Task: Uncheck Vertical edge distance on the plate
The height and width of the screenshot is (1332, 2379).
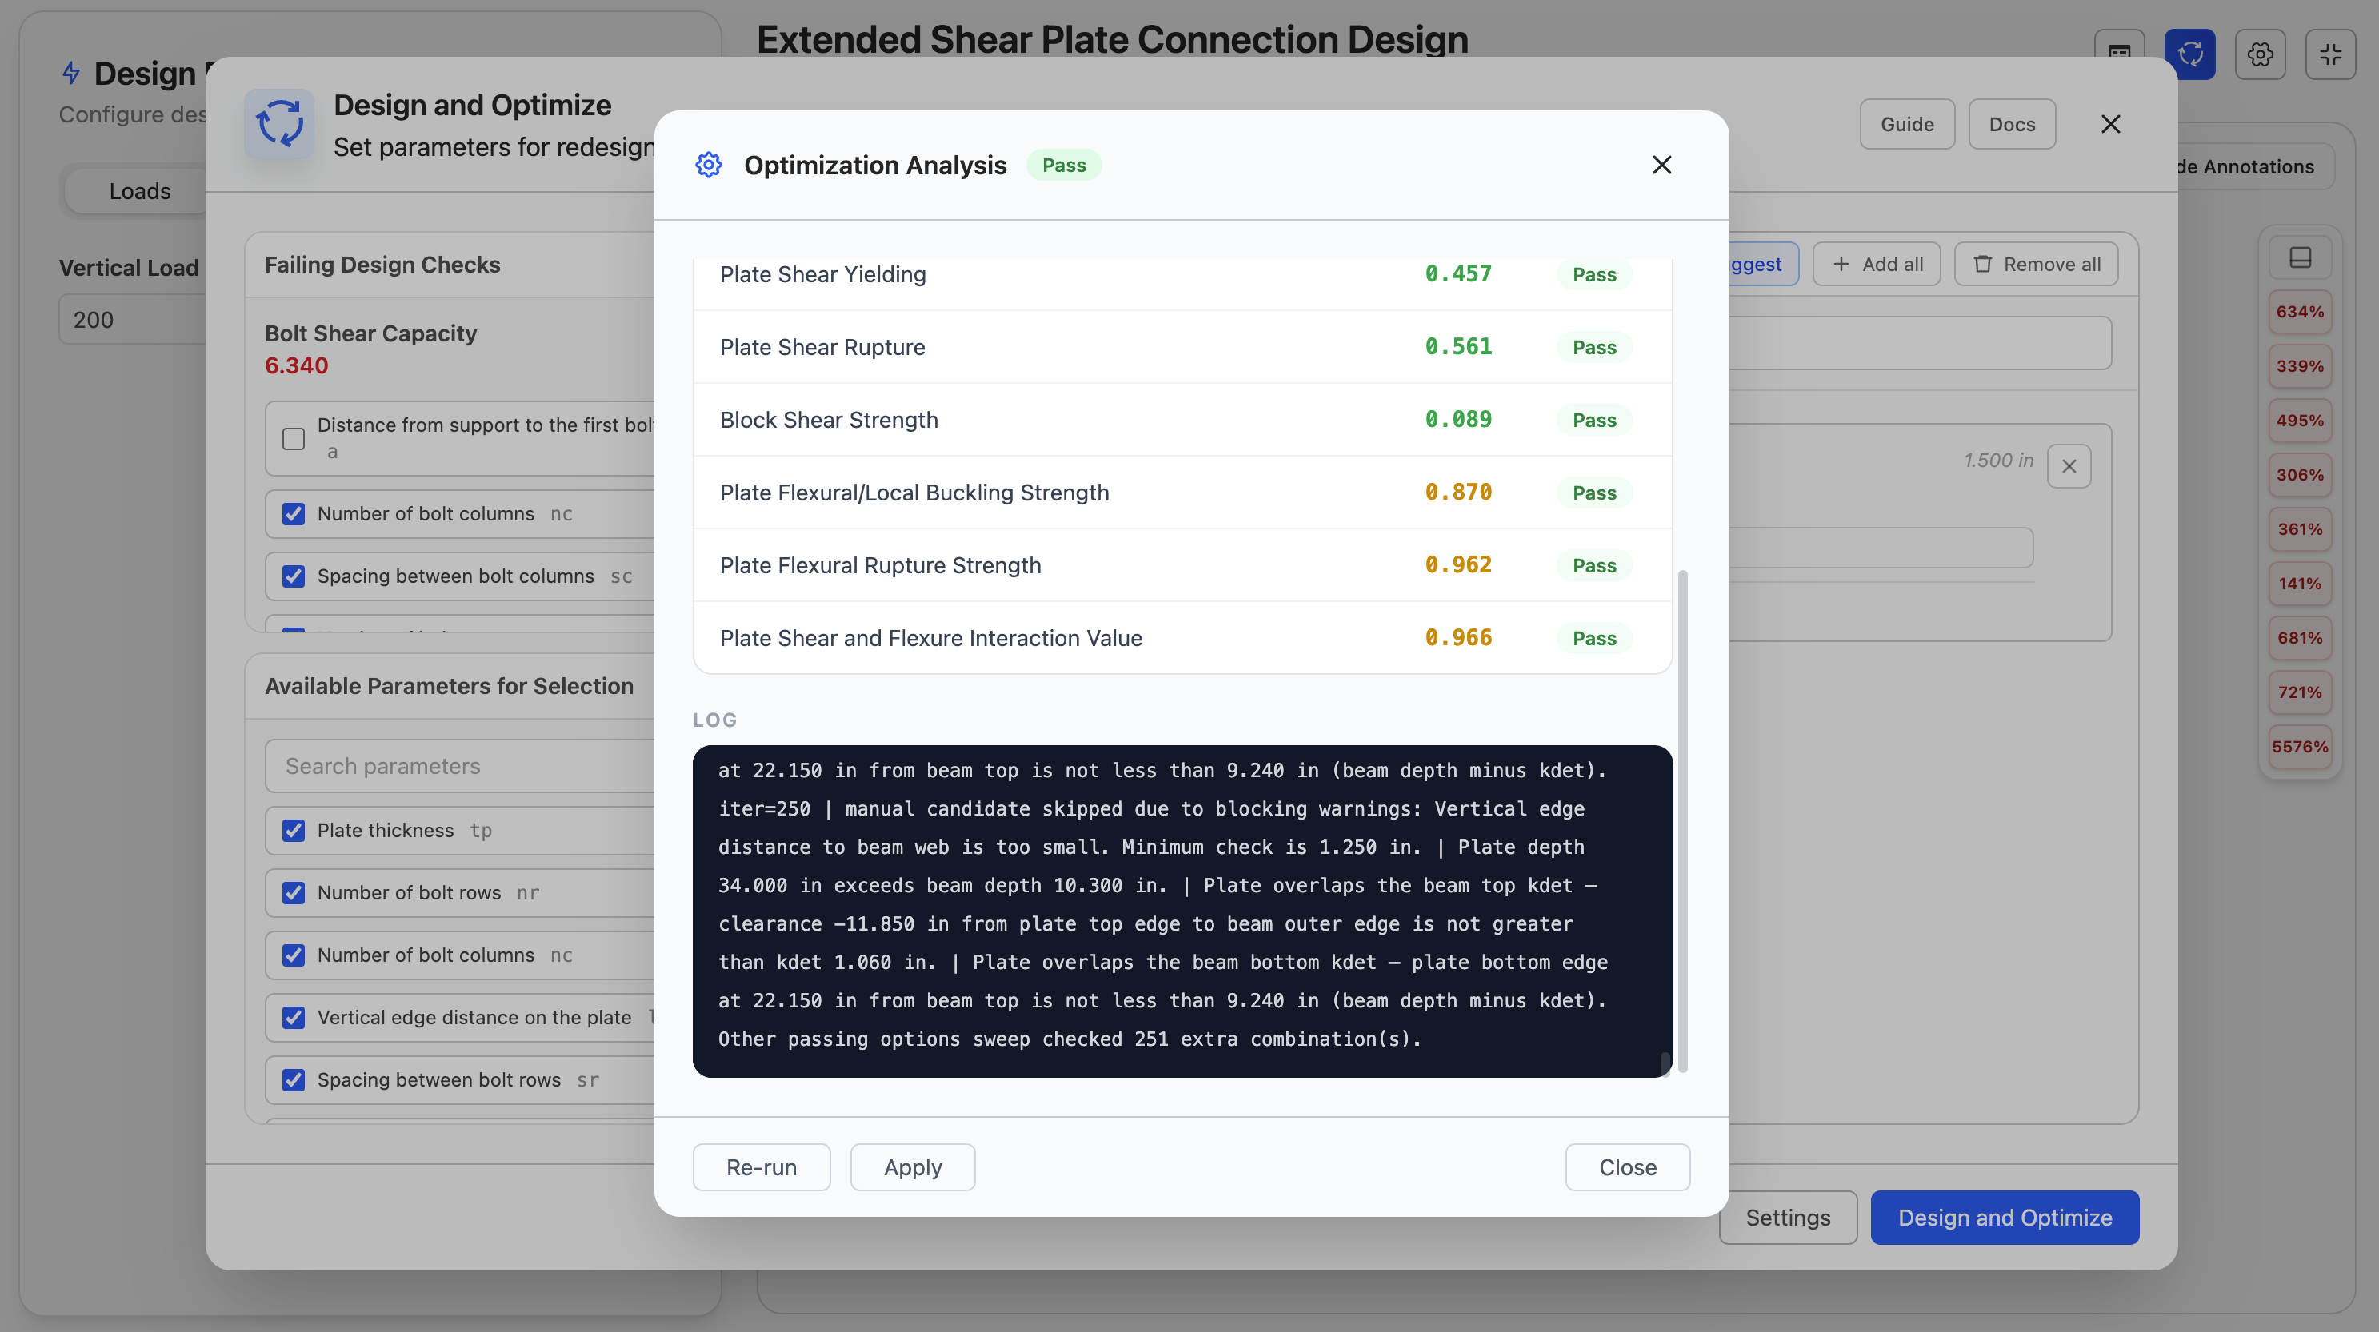Action: pyautogui.click(x=294, y=1017)
